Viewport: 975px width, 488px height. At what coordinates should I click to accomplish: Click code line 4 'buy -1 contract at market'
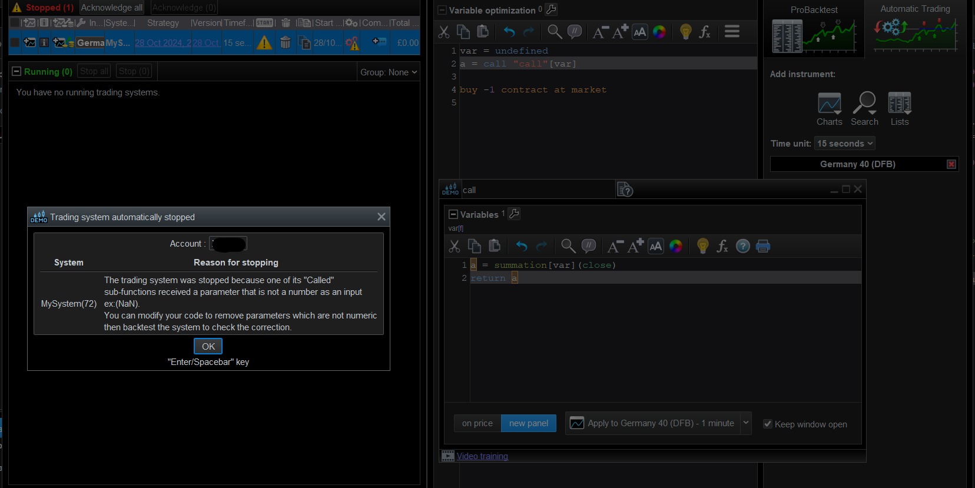point(533,89)
